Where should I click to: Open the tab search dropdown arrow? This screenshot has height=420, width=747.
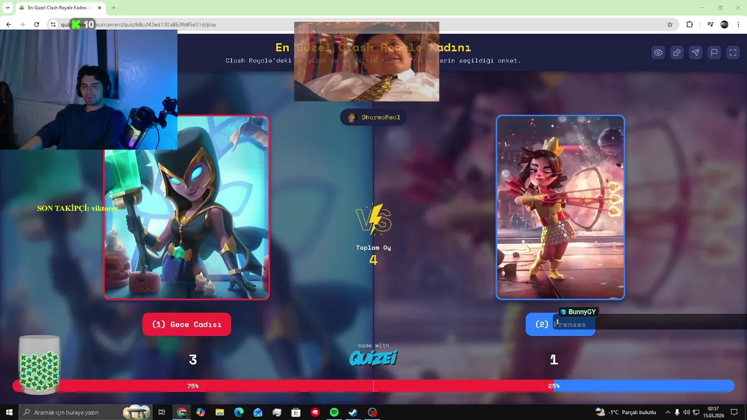[x=8, y=8]
